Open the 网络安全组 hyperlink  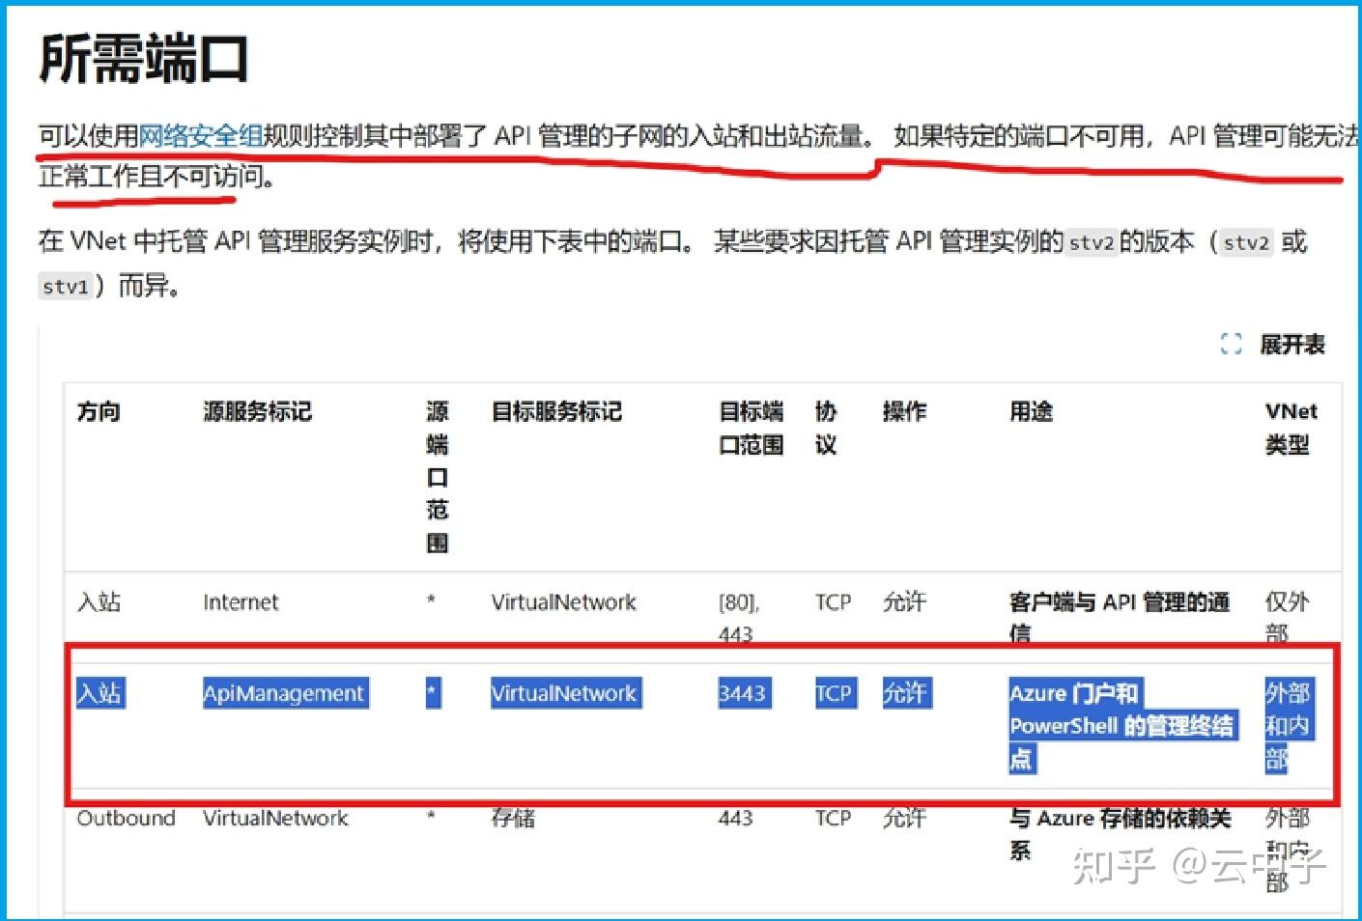coord(200,135)
